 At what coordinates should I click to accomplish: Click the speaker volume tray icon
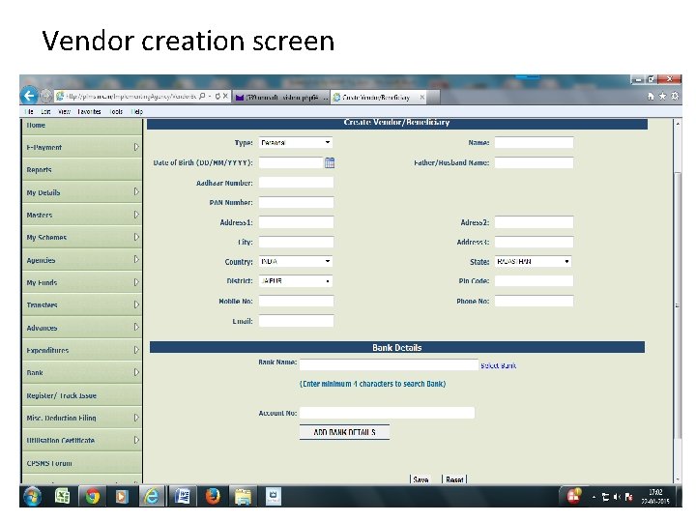[x=617, y=497]
